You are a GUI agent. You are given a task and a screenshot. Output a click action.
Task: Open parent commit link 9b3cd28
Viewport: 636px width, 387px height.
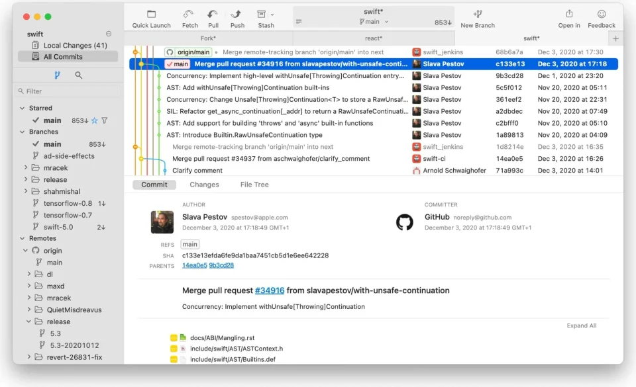(221, 265)
